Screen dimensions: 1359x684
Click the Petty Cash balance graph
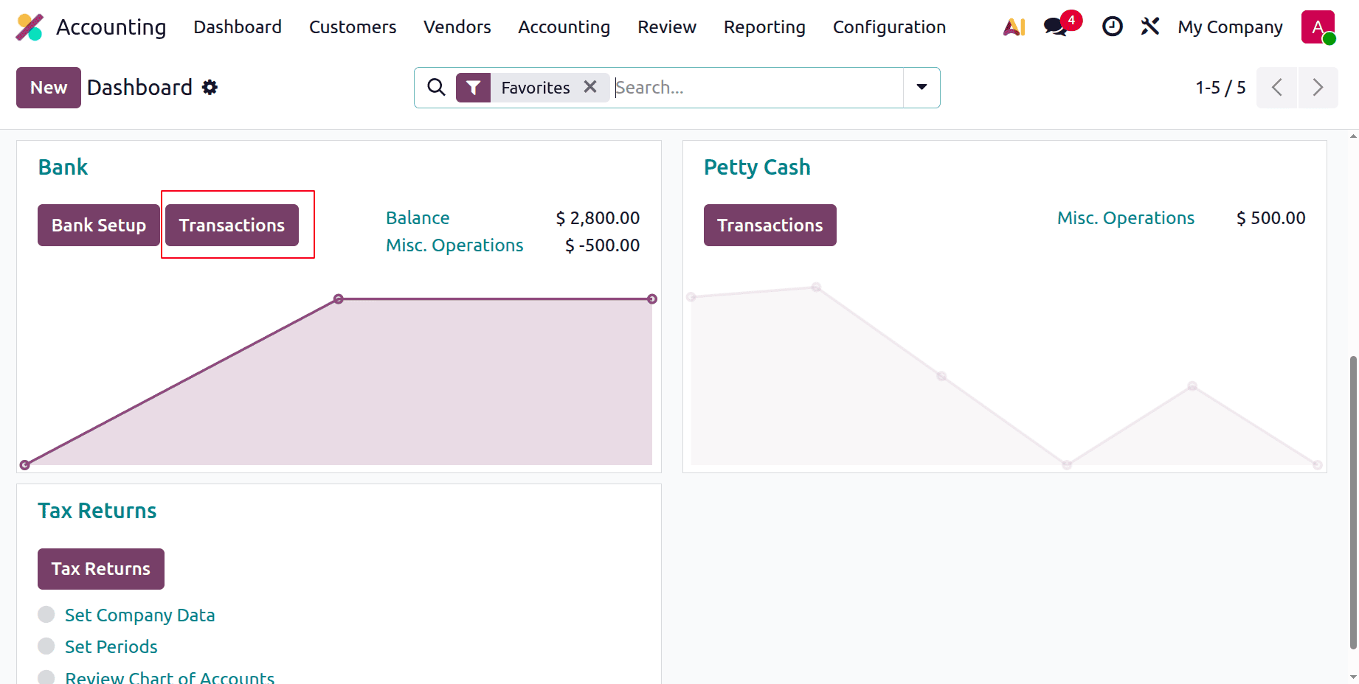tap(1004, 374)
